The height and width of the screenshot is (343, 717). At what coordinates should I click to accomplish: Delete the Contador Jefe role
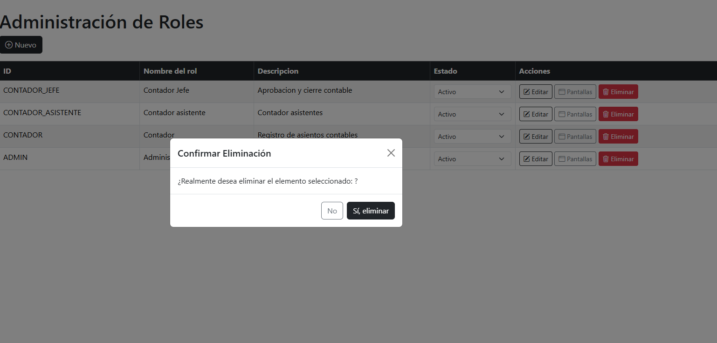click(618, 91)
